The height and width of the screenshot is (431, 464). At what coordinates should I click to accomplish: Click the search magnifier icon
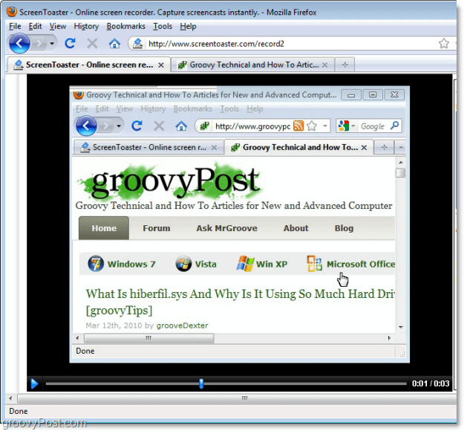click(394, 126)
